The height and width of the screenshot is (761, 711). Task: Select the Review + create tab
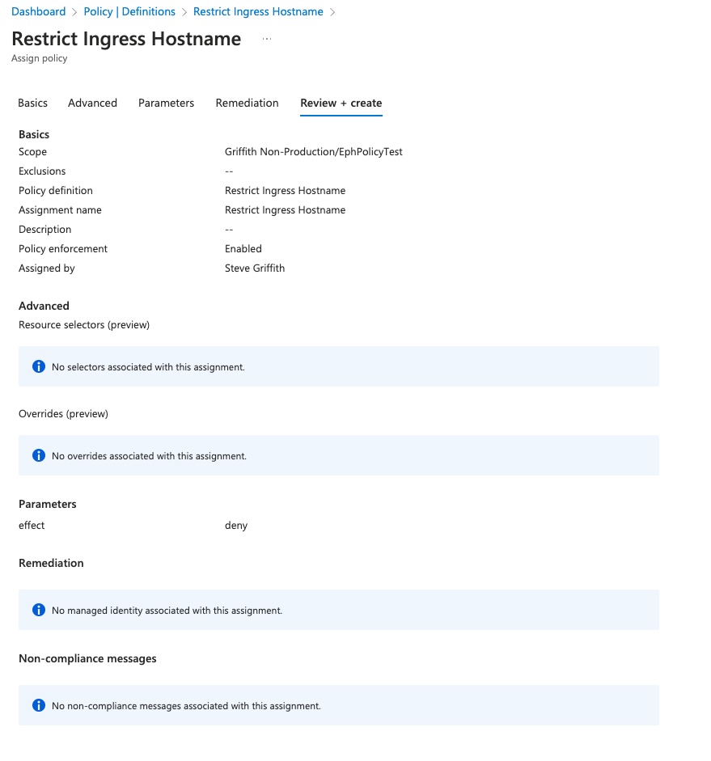[341, 103]
